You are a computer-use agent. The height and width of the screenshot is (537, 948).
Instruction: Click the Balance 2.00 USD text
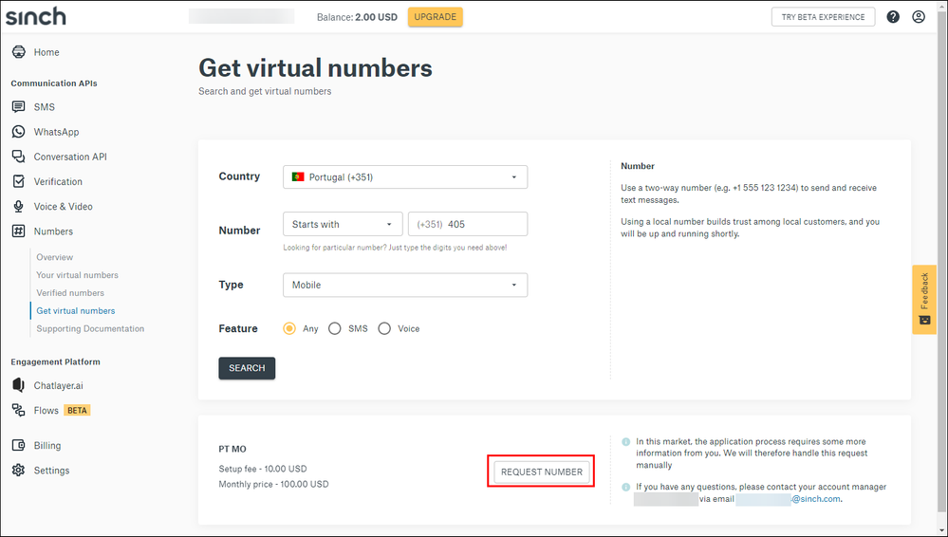(x=357, y=17)
